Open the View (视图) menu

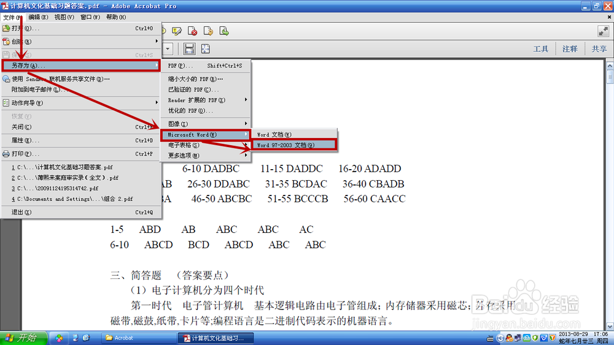pos(64,17)
